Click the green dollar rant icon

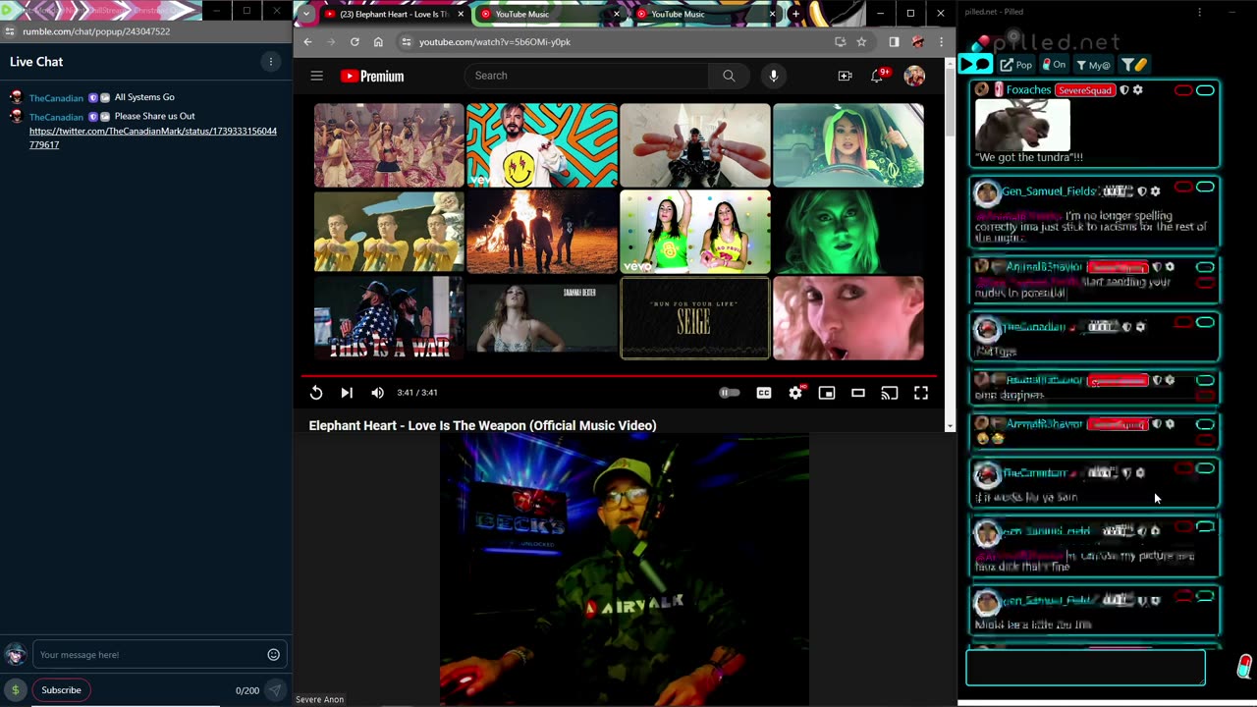15,690
